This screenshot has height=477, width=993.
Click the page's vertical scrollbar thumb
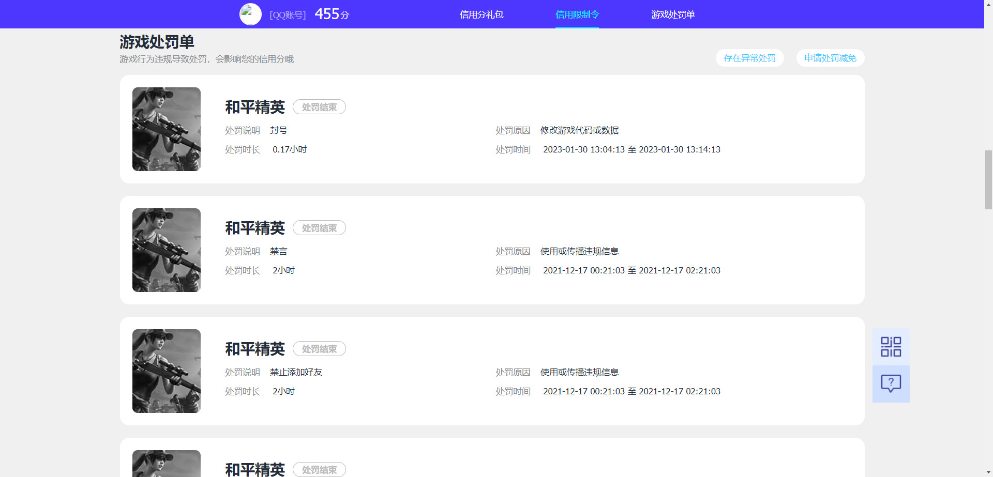coord(988,179)
